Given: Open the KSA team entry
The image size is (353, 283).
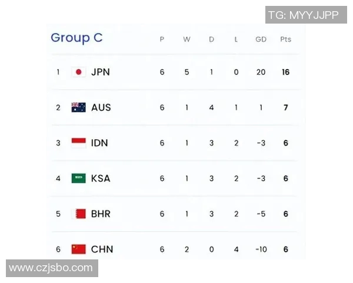Looking at the screenshot, I should click(101, 178).
